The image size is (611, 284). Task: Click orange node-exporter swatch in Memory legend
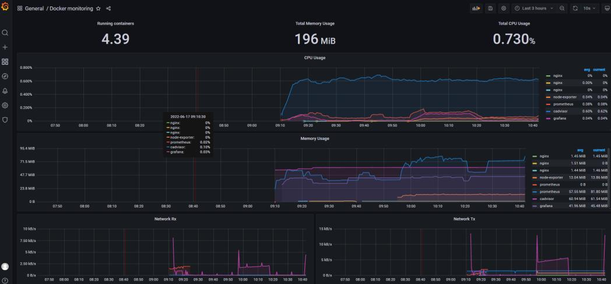click(x=535, y=178)
